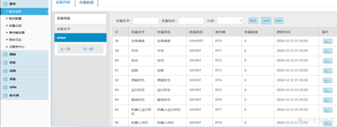The height and width of the screenshot is (127, 337).
Task: Click 写入 for the 远程 row (ID 61)
Action: 328,71
